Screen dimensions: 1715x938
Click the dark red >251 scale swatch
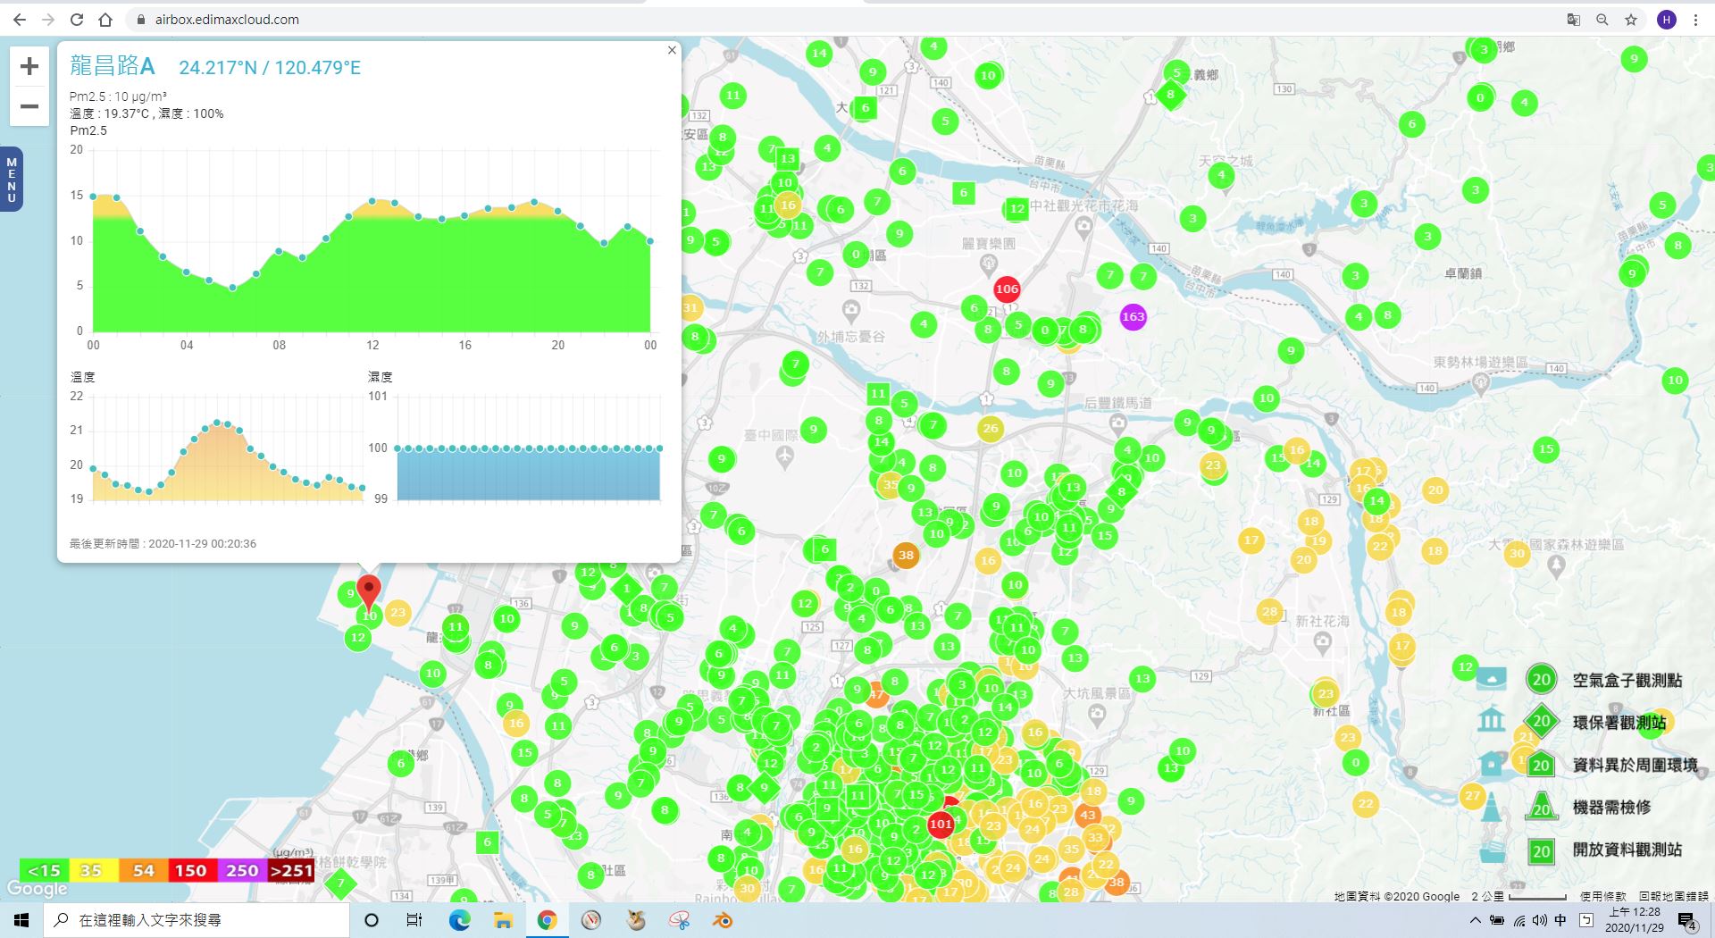point(290,870)
